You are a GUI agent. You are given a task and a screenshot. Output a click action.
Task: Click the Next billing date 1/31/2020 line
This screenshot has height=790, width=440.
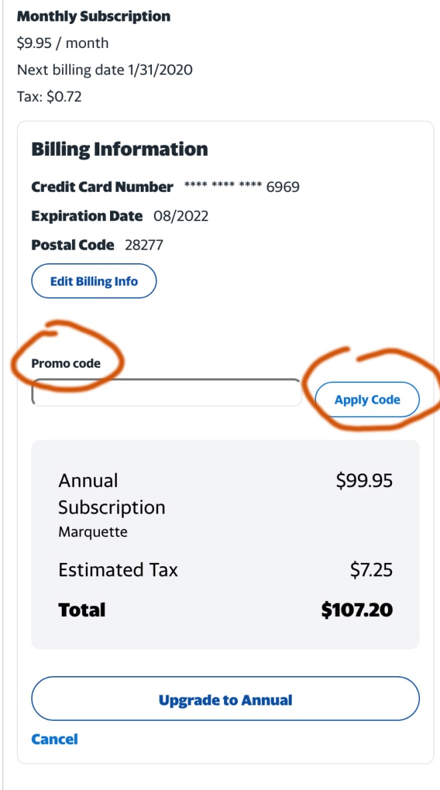point(105,69)
